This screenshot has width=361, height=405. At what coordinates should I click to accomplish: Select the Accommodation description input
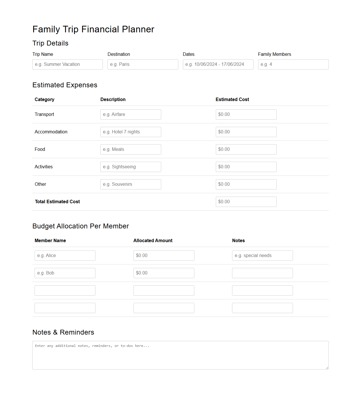click(x=130, y=132)
